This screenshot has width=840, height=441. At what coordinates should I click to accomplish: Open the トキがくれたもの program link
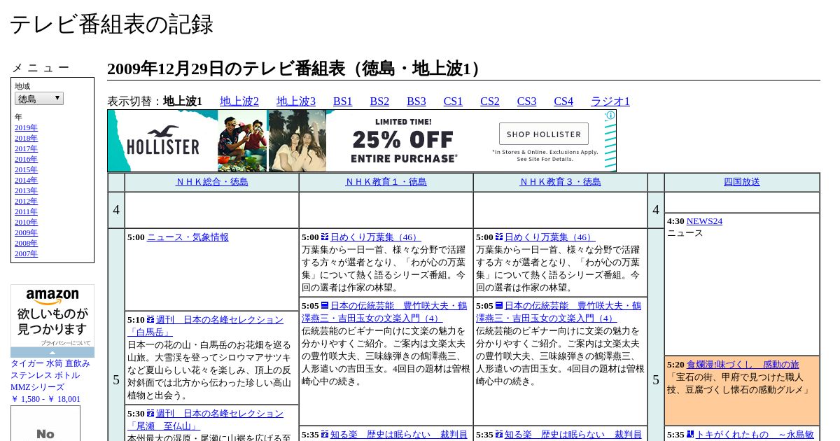click(755, 435)
